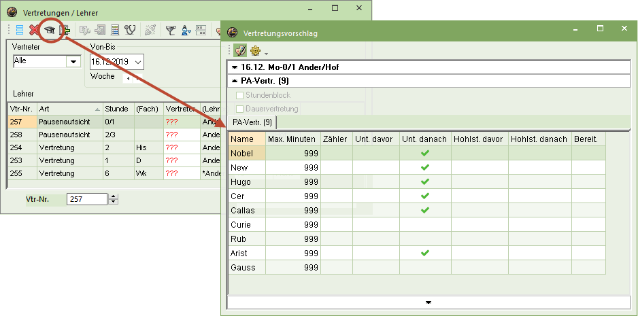Screen dimensions: 638x316
Task: Click the clock icon in Vertretungsvorschlag title bar
Action: point(233,33)
